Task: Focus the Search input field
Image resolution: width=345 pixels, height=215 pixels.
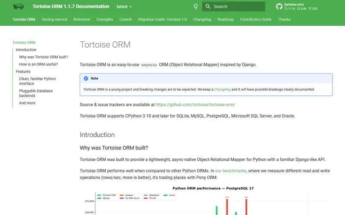Action: pyautogui.click(x=234, y=6)
